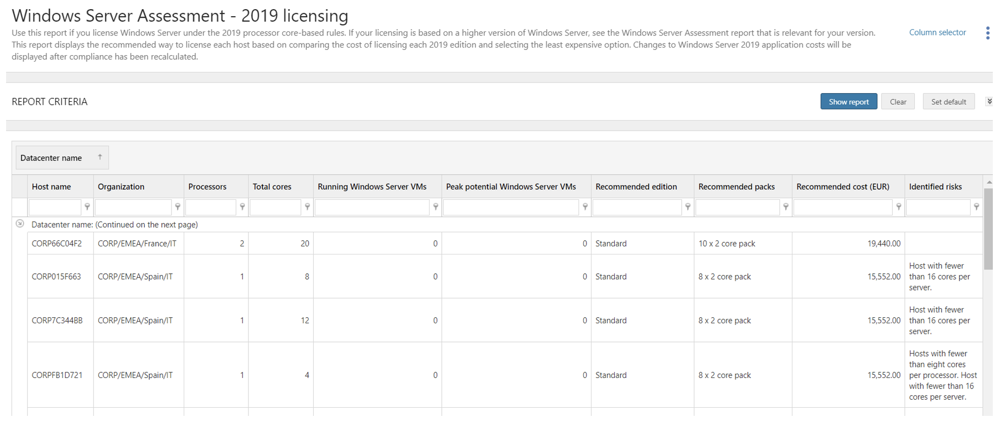Select host CORP7C344BB

57,320
